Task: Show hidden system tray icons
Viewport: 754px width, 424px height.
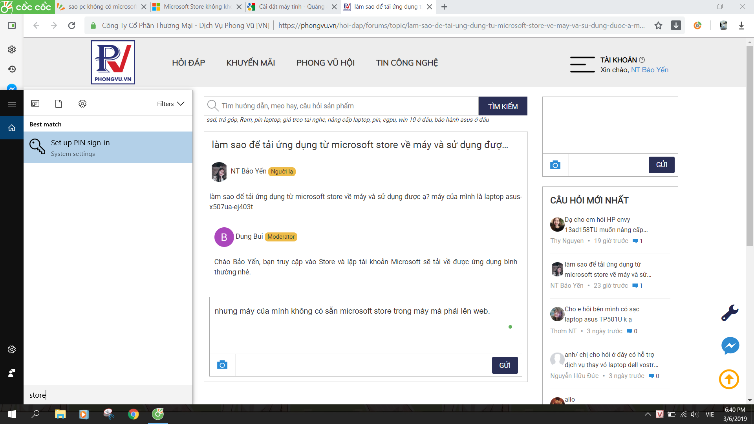Action: pyautogui.click(x=648, y=414)
